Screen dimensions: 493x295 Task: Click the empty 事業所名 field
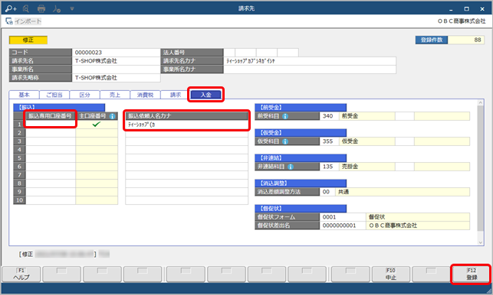click(x=116, y=70)
